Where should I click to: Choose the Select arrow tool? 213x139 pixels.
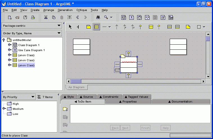[70, 27]
